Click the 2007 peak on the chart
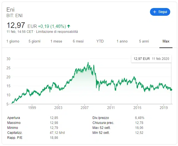The width and height of the screenshot is (178, 146). 88,63
